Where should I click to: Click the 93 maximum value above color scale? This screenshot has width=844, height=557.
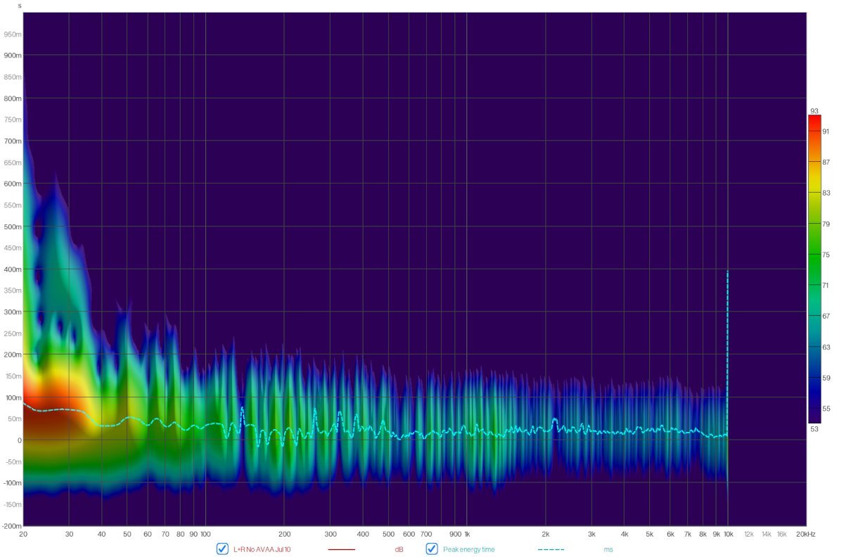click(x=814, y=111)
